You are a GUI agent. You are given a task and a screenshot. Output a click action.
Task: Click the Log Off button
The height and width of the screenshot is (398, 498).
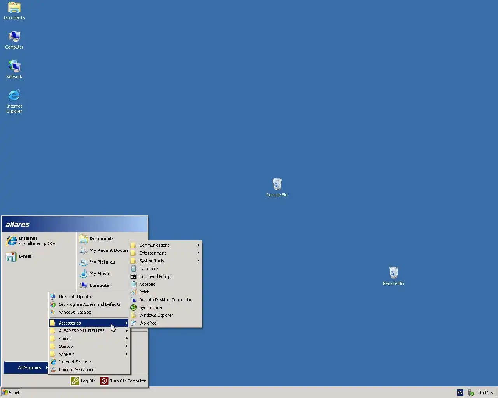(83, 381)
